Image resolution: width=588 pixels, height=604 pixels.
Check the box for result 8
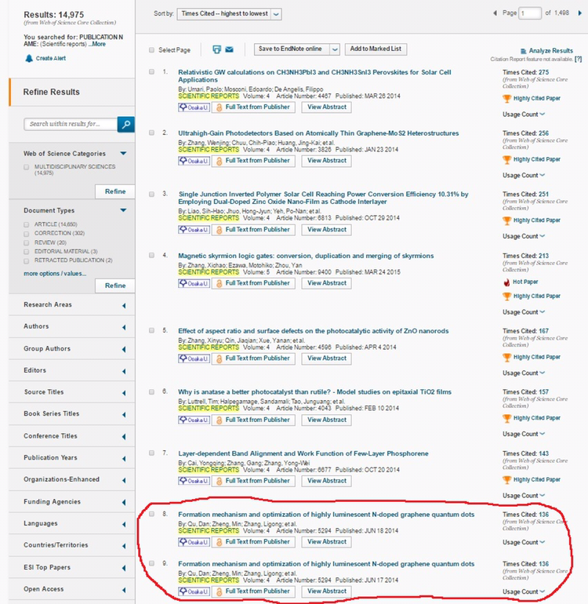pos(152,514)
